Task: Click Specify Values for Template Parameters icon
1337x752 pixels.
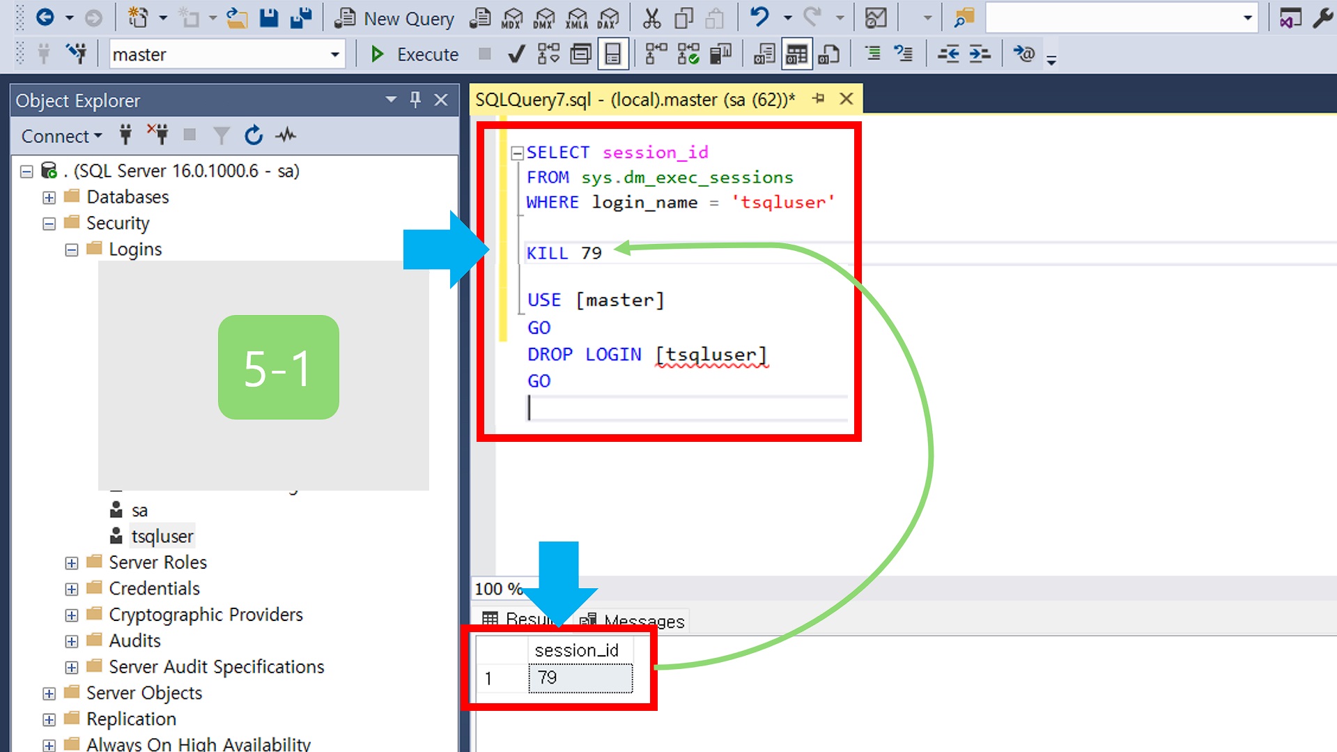Action: pos(1023,54)
